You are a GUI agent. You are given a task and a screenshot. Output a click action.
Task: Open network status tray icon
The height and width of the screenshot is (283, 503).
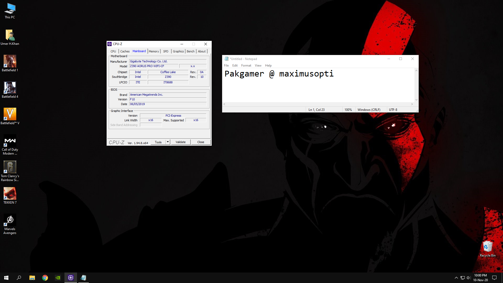(463, 278)
